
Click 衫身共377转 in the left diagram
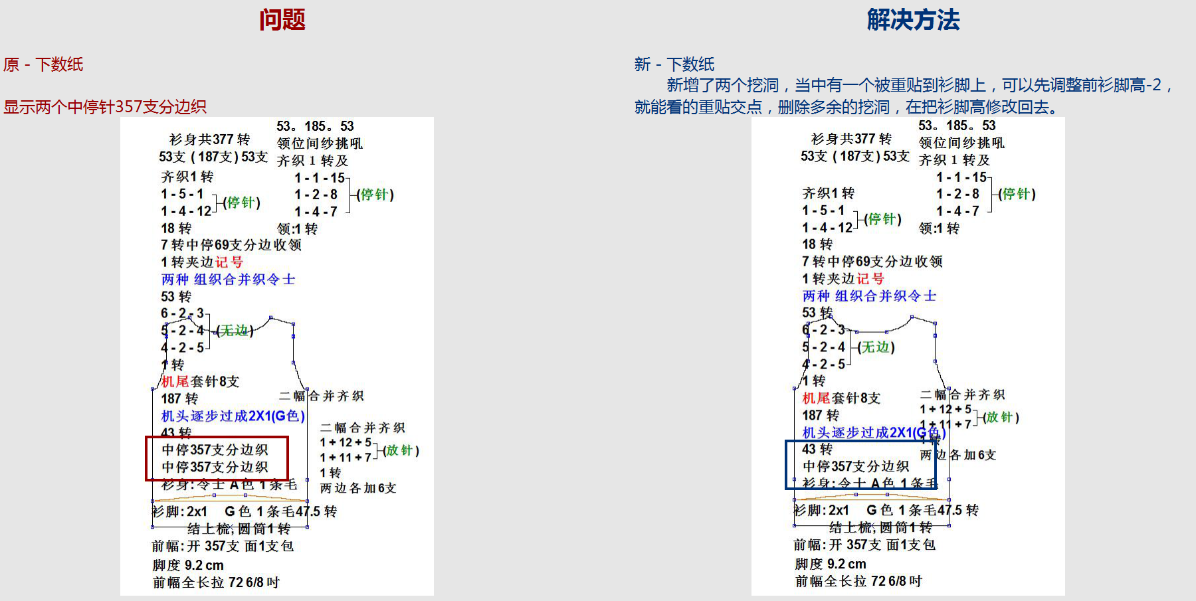209,139
